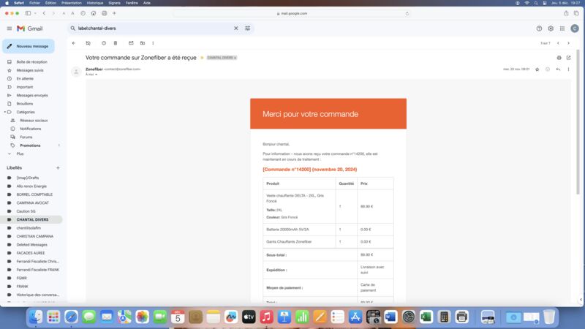The image size is (585, 329).
Task: Show Safari tab overview icon
Action: (576, 13)
